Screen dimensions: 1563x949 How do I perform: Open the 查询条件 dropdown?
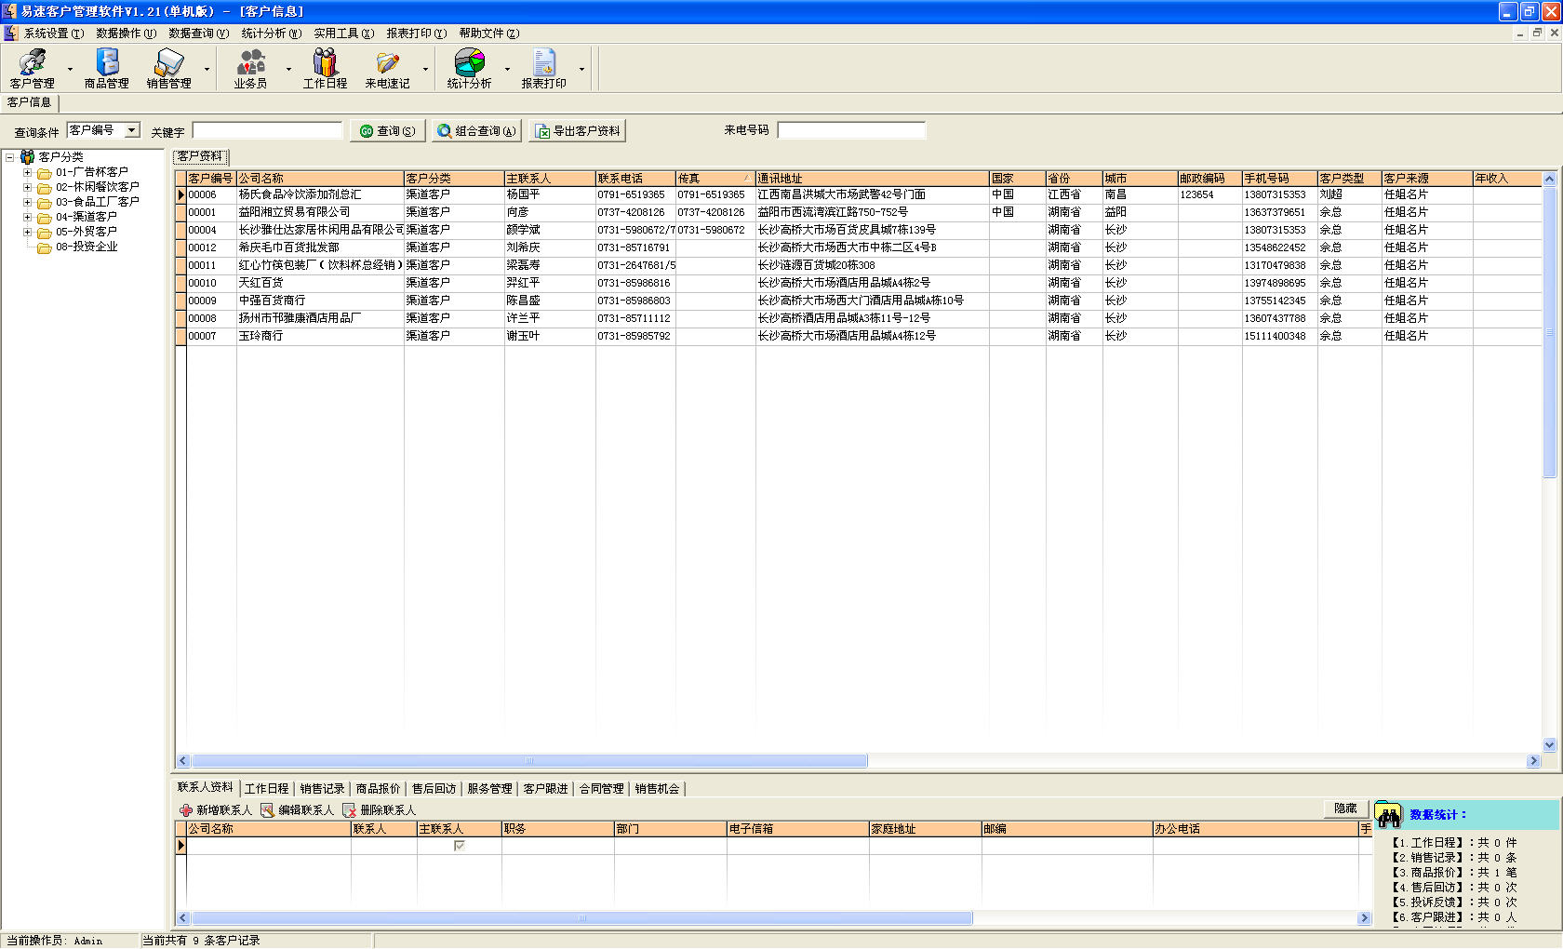(132, 130)
